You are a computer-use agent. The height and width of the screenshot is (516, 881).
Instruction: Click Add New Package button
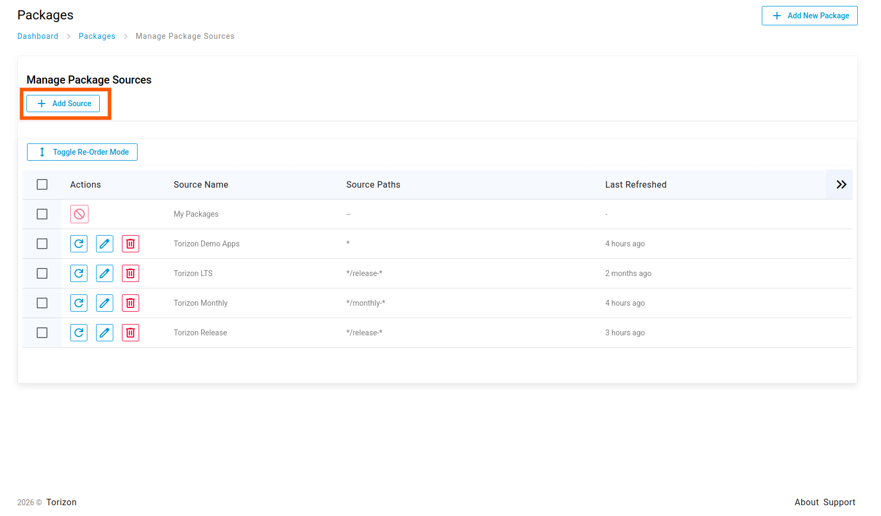point(809,16)
